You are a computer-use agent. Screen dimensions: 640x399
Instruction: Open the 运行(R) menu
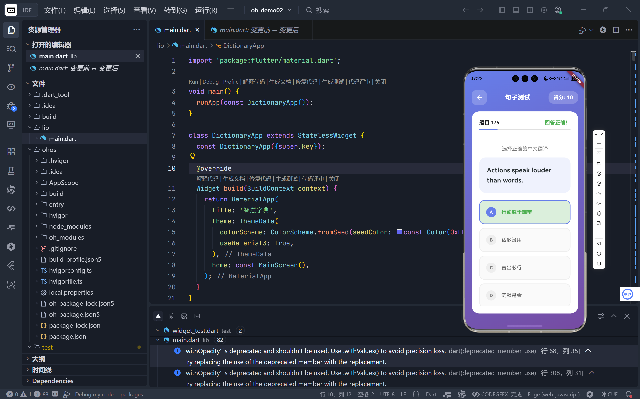coord(206,10)
